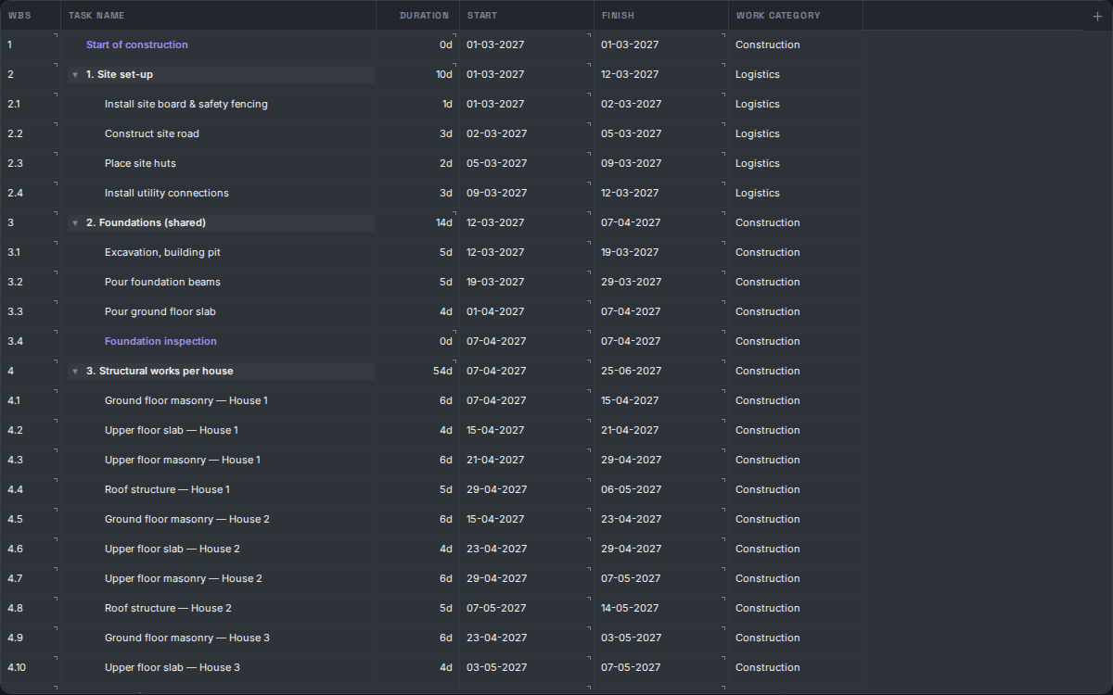Image resolution: width=1113 pixels, height=695 pixels.
Task: Select the WBS cell "3.4"
Action: coord(15,341)
